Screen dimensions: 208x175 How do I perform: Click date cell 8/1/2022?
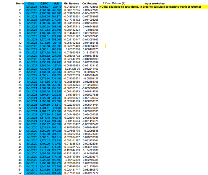coord(32,59)
